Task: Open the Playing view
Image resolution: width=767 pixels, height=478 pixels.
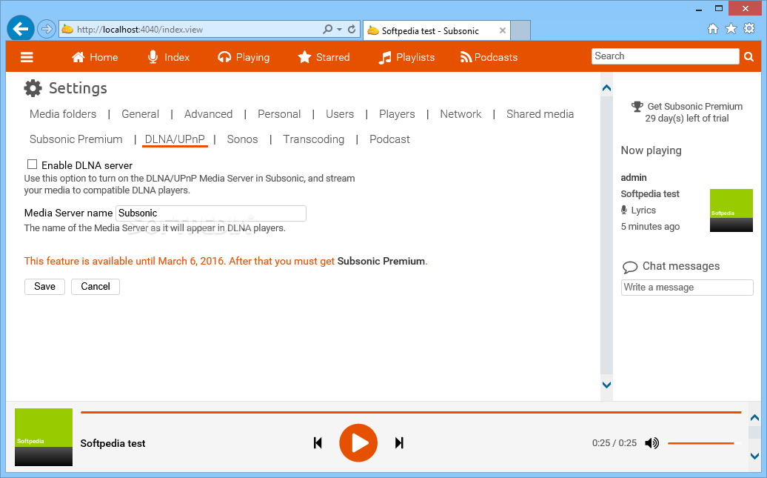Action: pos(244,57)
